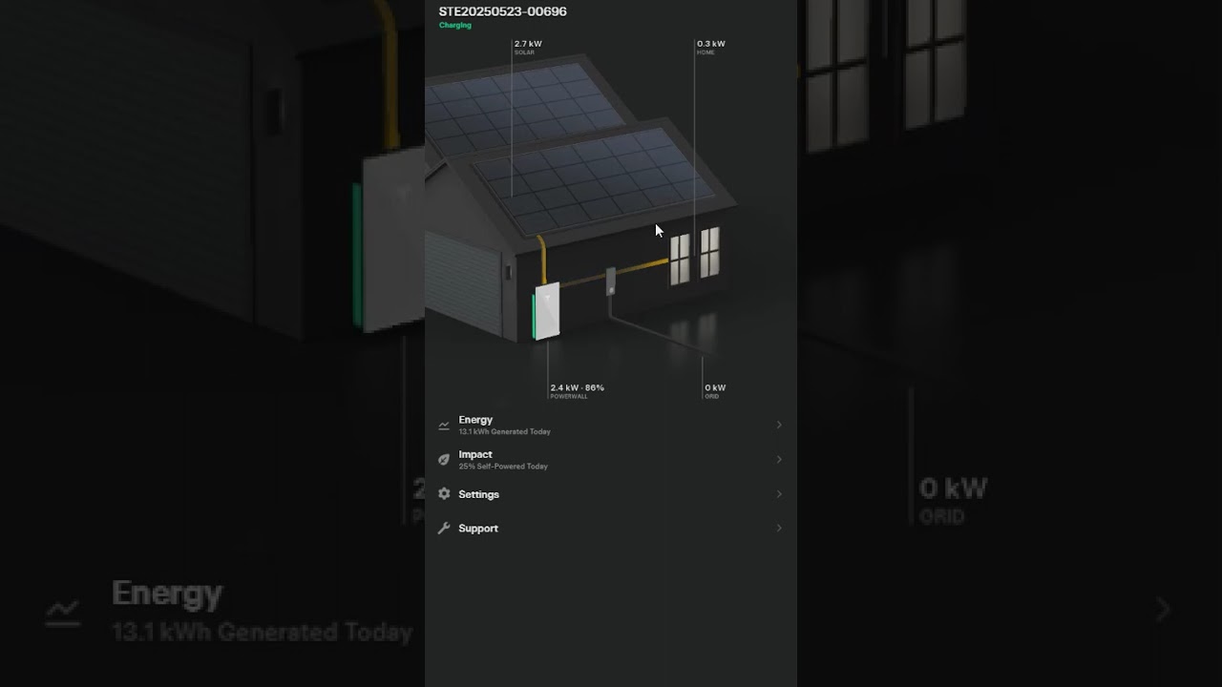Expand Settings with its right chevron
The image size is (1222, 687).
pos(779,494)
